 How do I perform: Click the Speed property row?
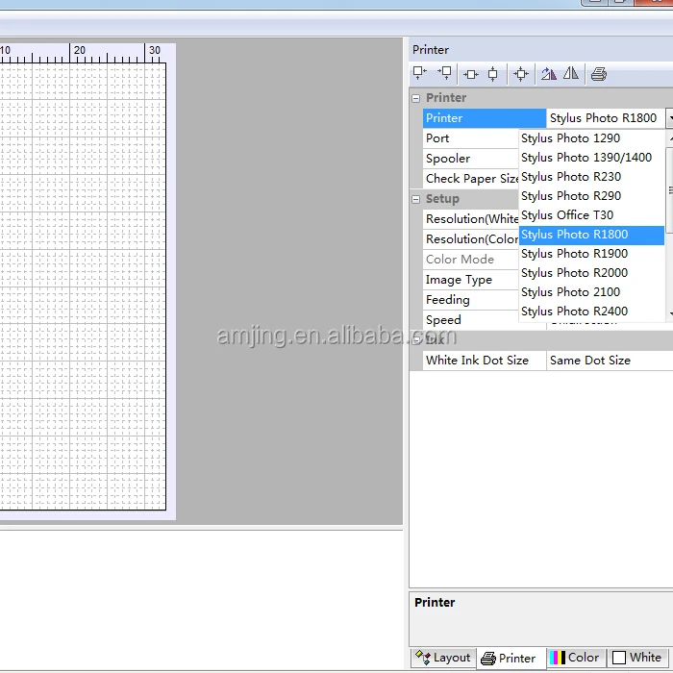click(471, 320)
